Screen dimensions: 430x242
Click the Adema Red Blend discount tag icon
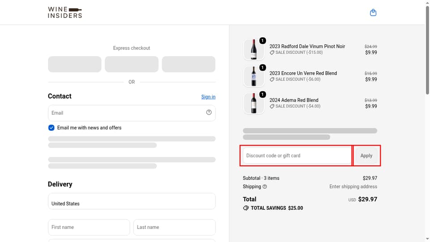tap(272, 106)
